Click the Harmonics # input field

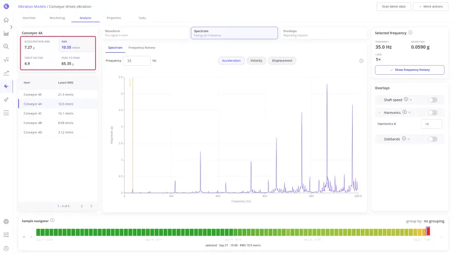coord(431,124)
